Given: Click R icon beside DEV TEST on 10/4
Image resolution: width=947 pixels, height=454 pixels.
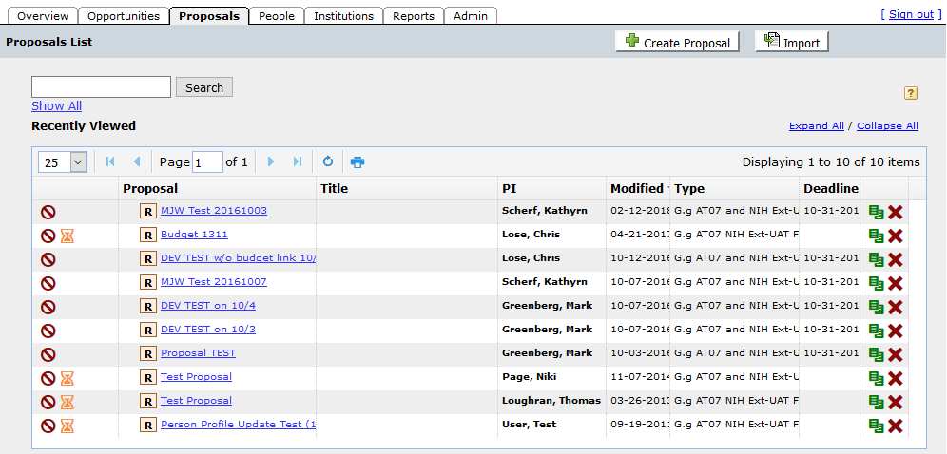Looking at the screenshot, I should point(148,306).
